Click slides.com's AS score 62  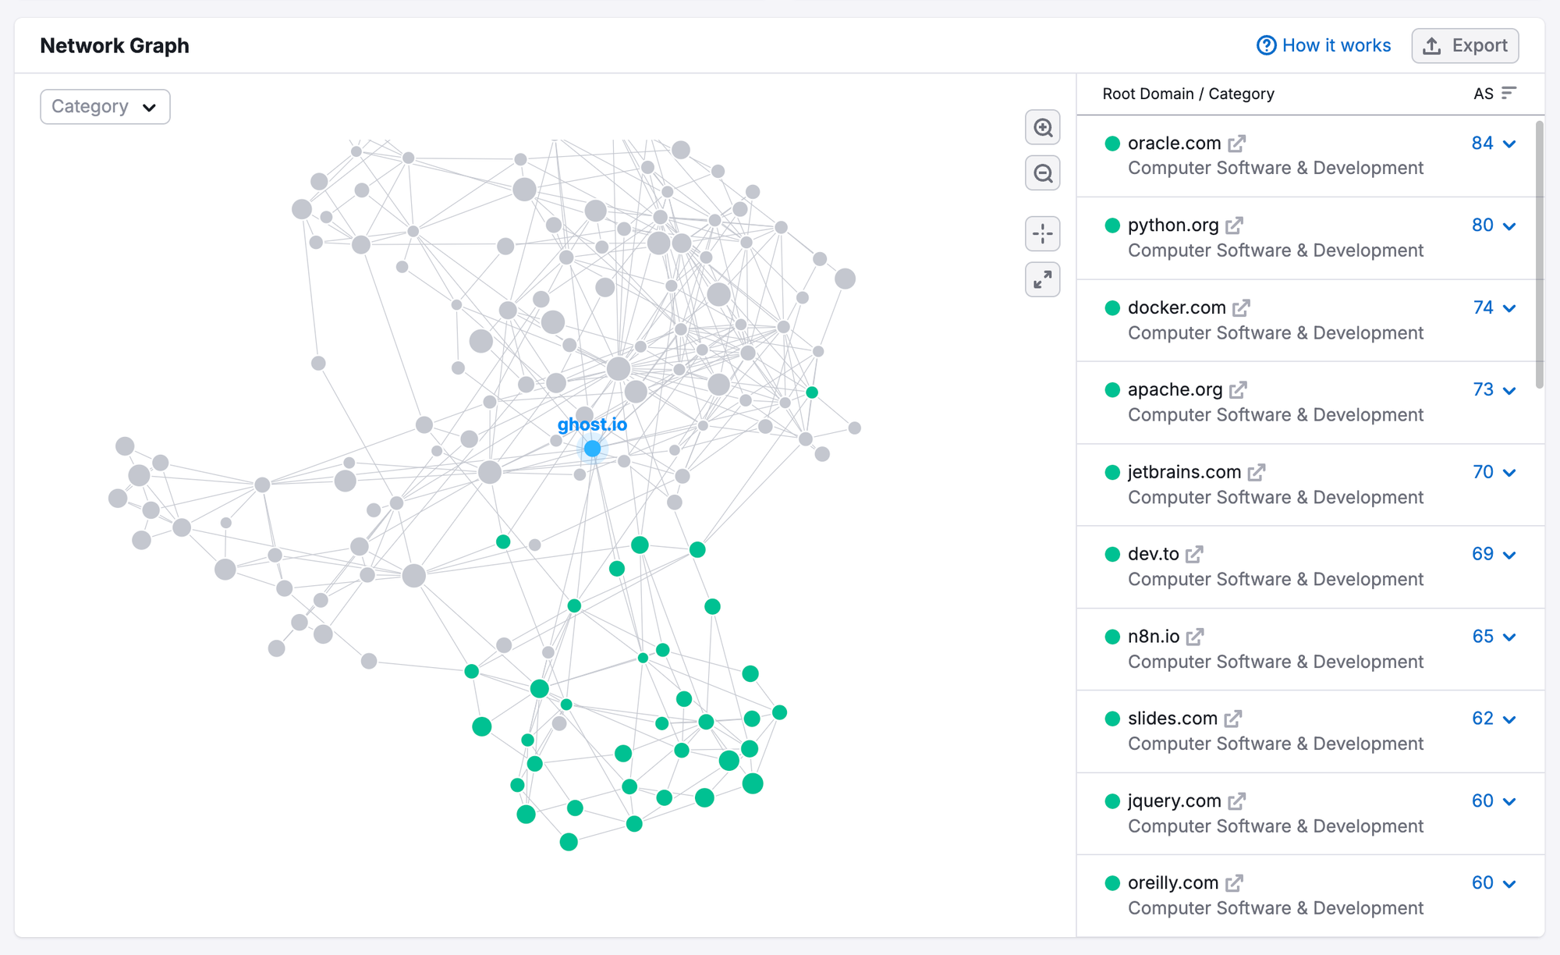1483,719
